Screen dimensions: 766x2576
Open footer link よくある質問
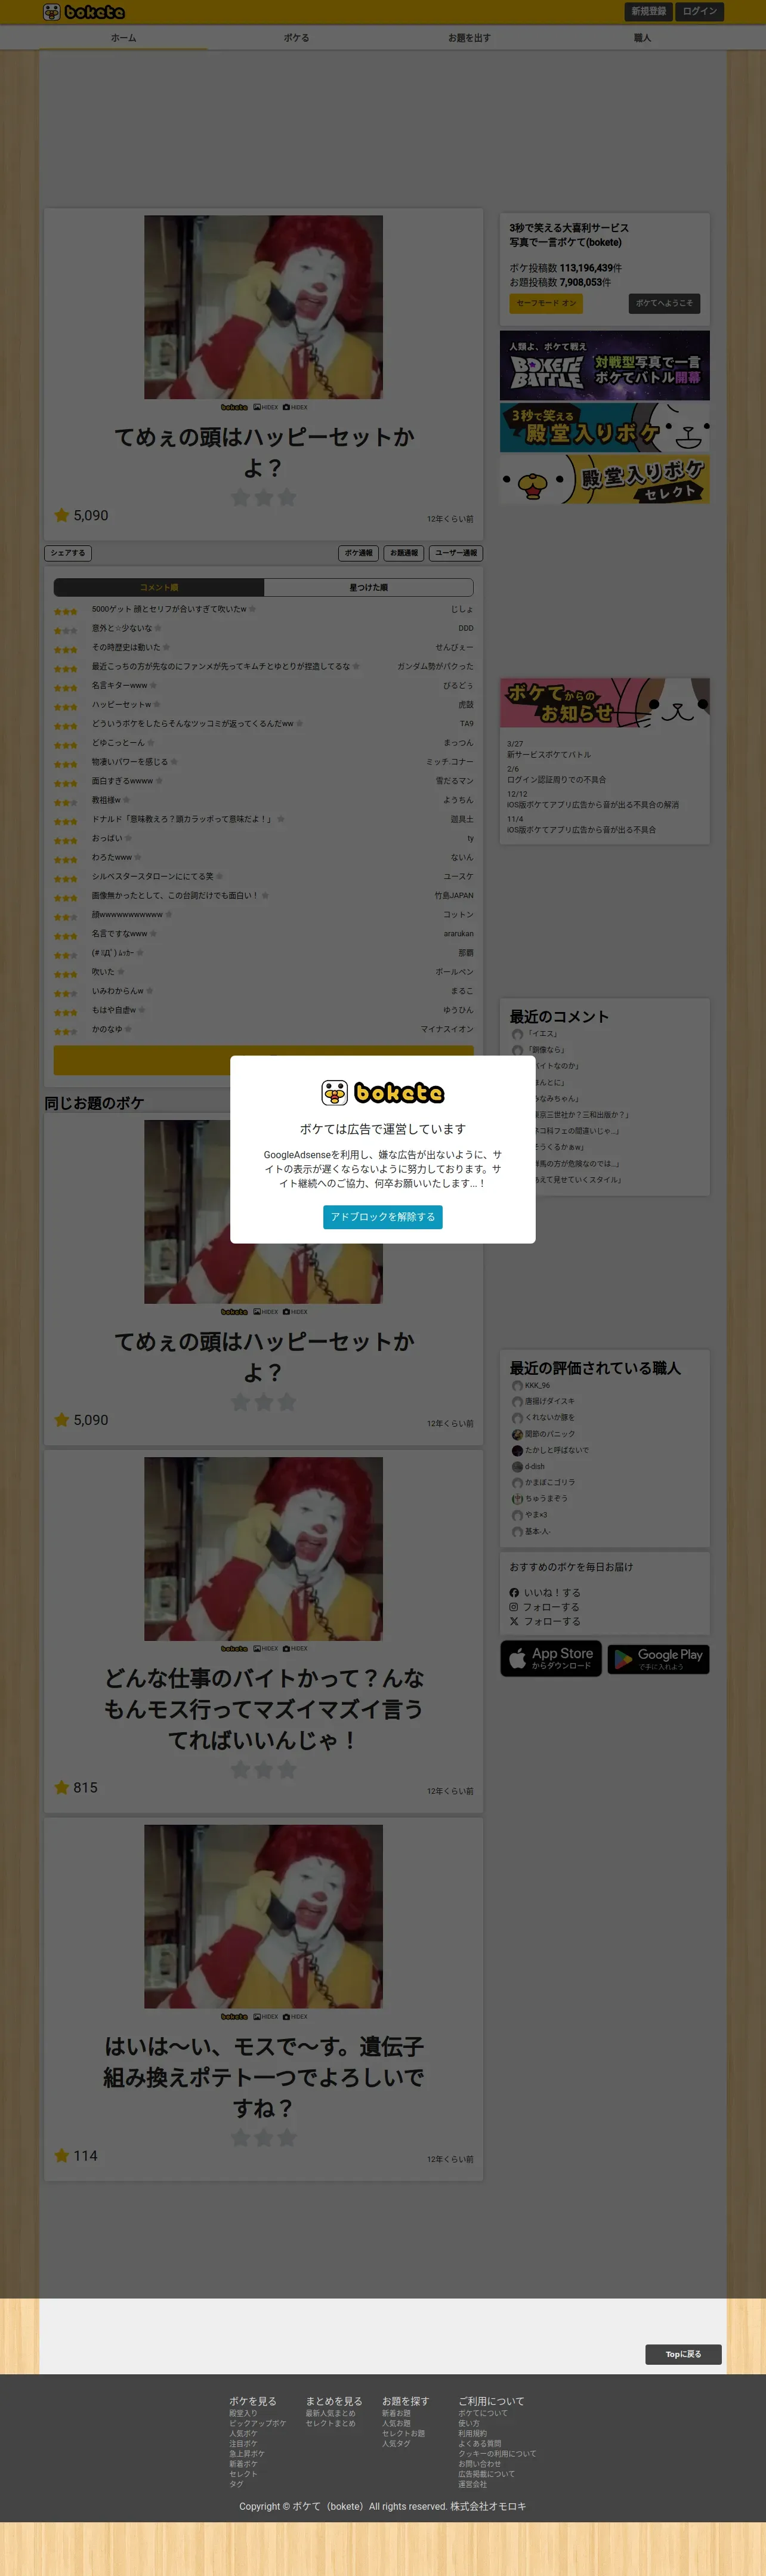point(480,2443)
